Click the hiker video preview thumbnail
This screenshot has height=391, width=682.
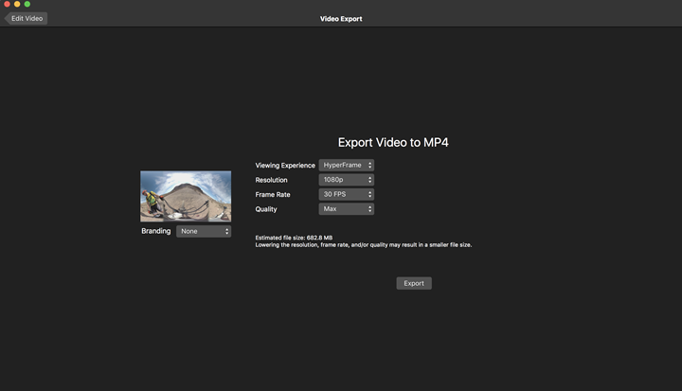coord(186,196)
